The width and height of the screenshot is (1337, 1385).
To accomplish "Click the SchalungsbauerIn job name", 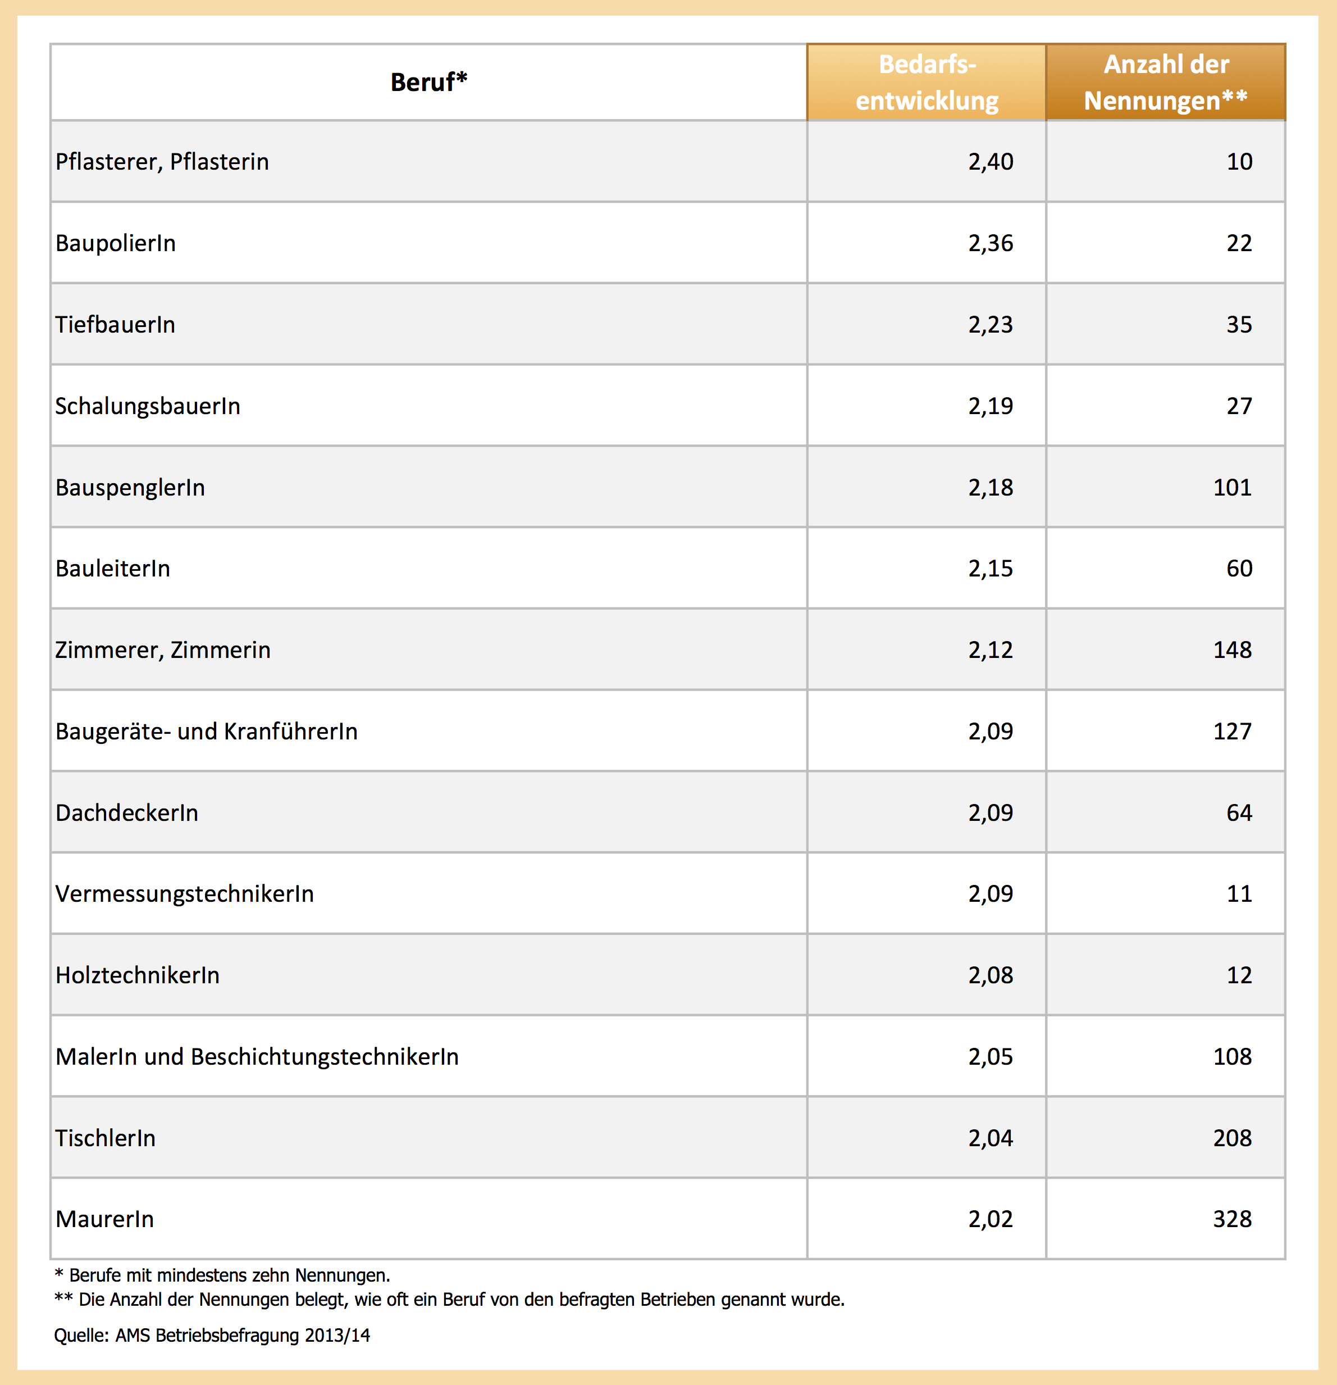I will (148, 406).
